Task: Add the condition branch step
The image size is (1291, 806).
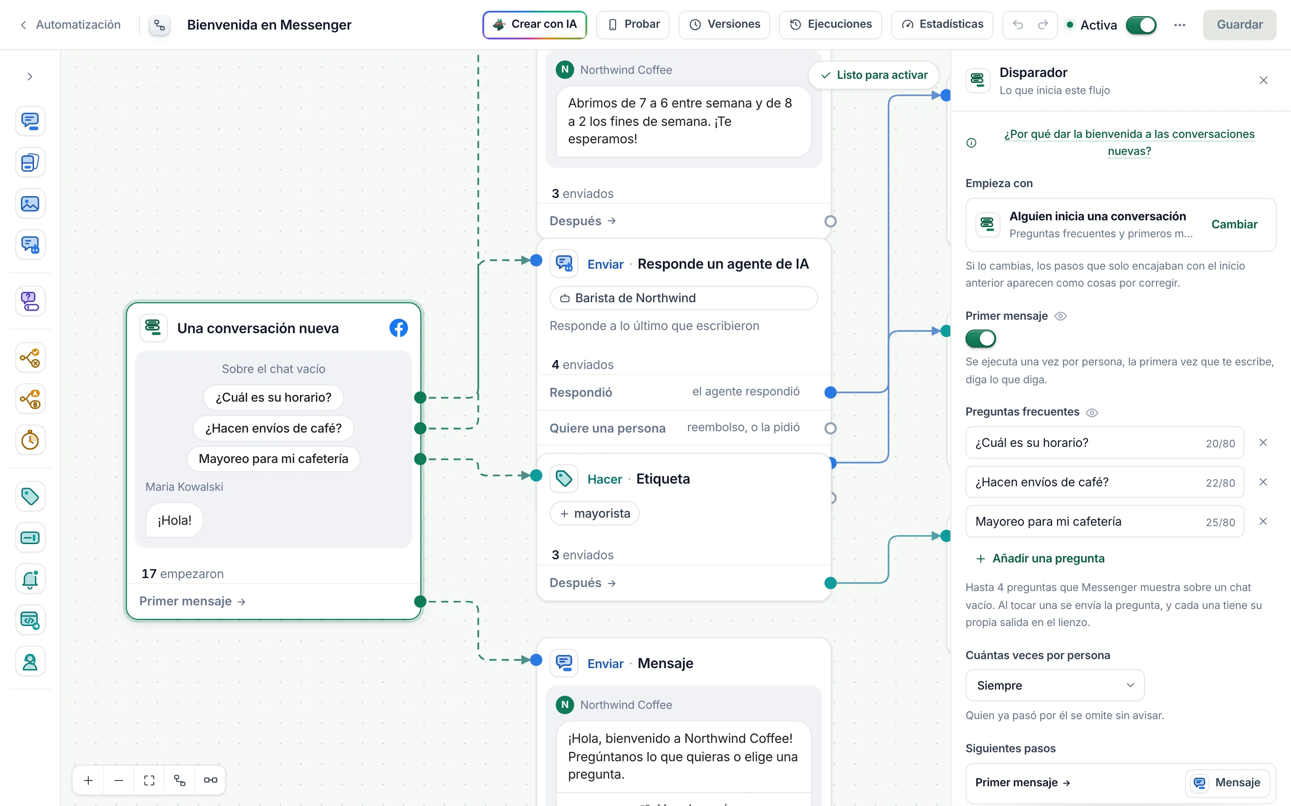Action: [30, 358]
